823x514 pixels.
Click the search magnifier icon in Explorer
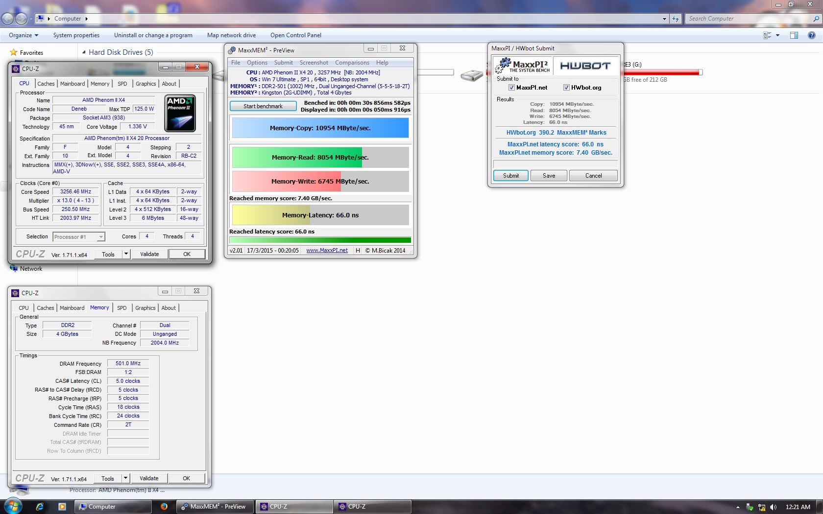pos(816,19)
